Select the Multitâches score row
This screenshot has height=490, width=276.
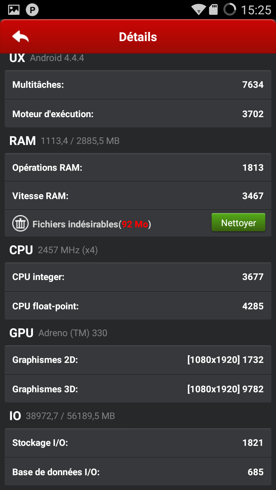tap(138, 84)
